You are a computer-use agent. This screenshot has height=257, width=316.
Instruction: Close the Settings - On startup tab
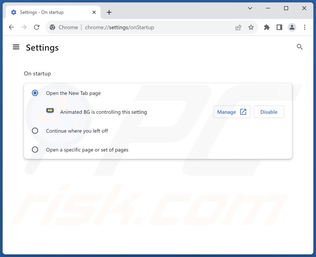point(94,12)
